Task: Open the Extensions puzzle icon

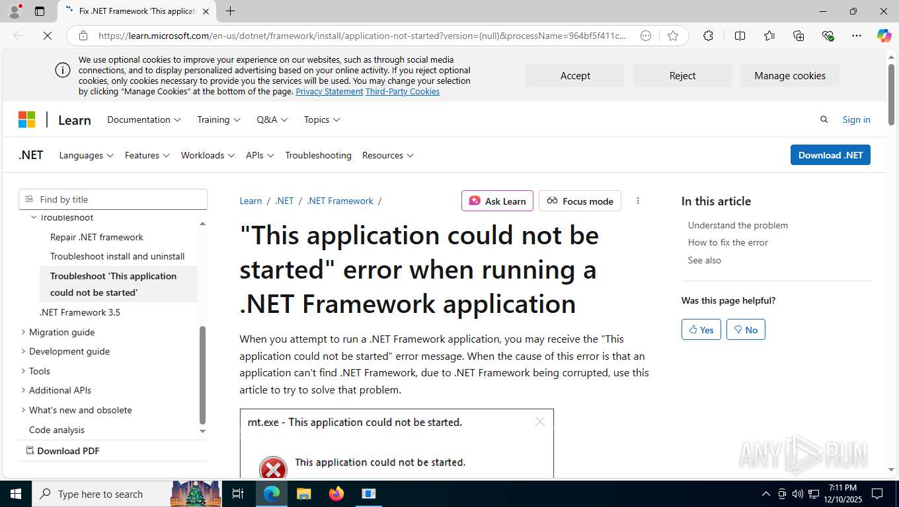Action: [708, 36]
